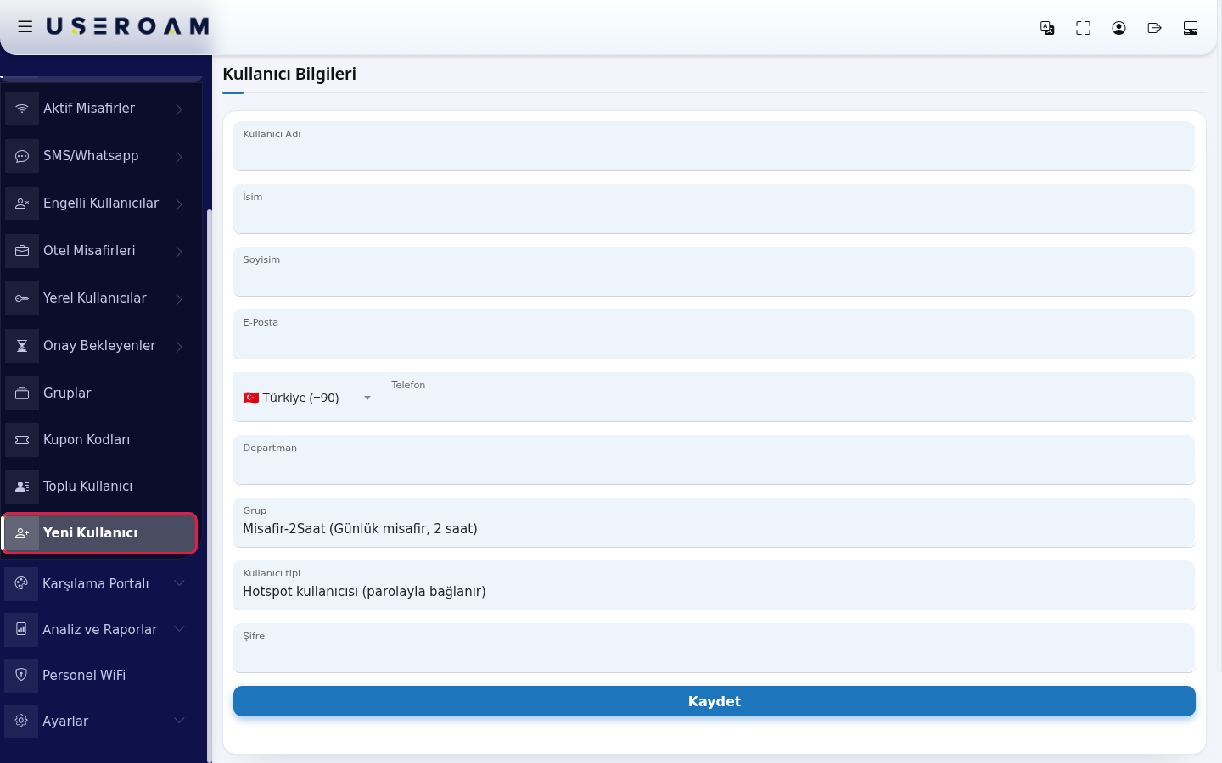Expand the Analiz ve Raporlar chevron
The image size is (1222, 763).
point(179,628)
